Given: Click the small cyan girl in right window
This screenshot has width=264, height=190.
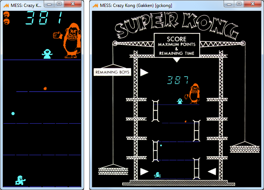Looking at the screenshot, I should 180,101.
